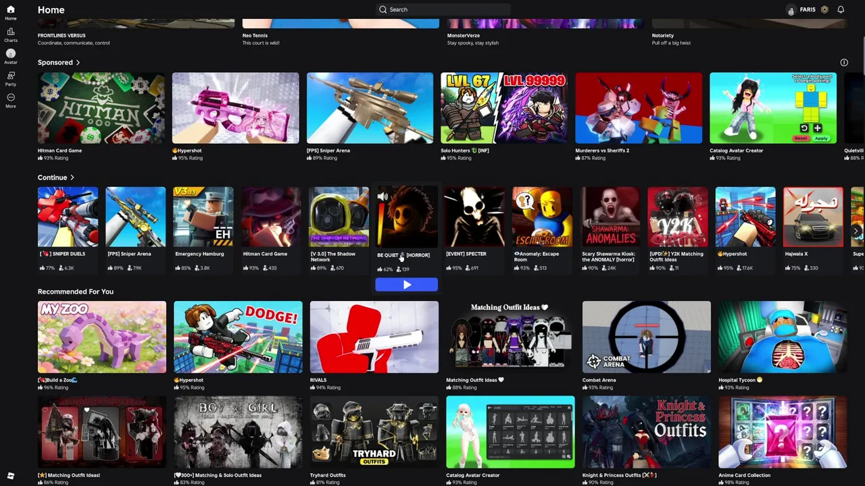Viewport: 865px width, 486px height.
Task: Open [FPS] Sniper Arena in Sponsored row
Action: [370, 108]
